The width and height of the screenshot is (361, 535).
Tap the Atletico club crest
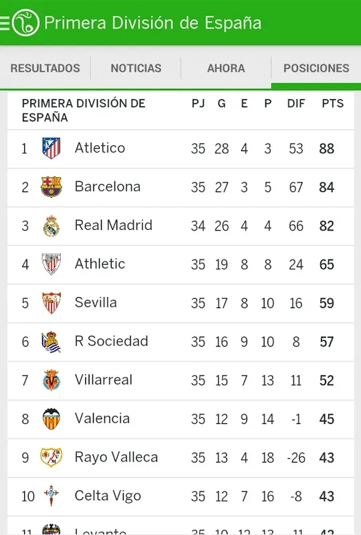click(51, 148)
